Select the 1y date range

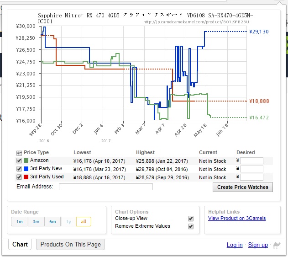tap(68, 222)
